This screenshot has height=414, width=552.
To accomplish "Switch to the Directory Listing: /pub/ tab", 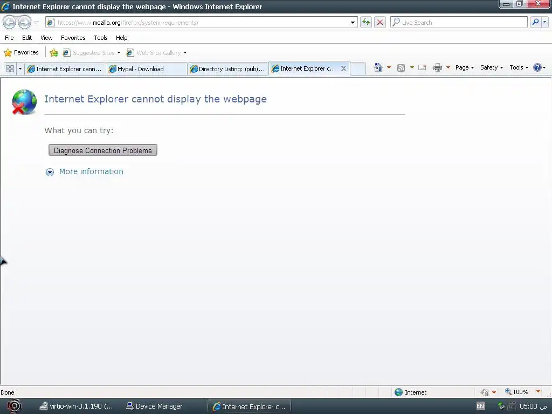I will coord(228,69).
